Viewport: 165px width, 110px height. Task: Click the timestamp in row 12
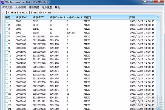(142, 63)
